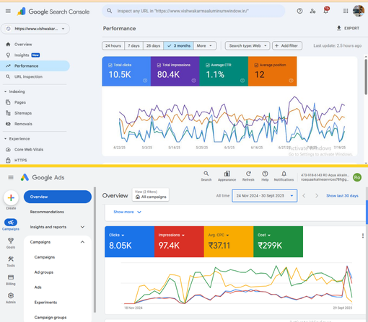
Task: Open Google Ads Appearance icon
Action: [227, 176]
